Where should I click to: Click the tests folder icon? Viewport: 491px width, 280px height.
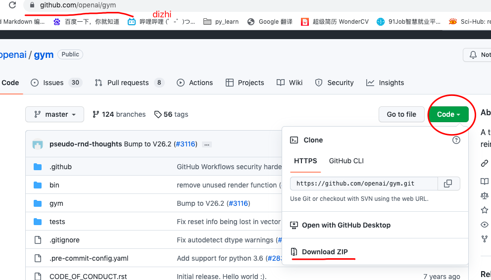(x=38, y=222)
